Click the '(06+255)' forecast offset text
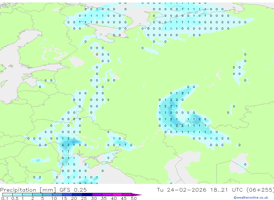This screenshot has width=274, height=200. pyautogui.click(x=260, y=190)
